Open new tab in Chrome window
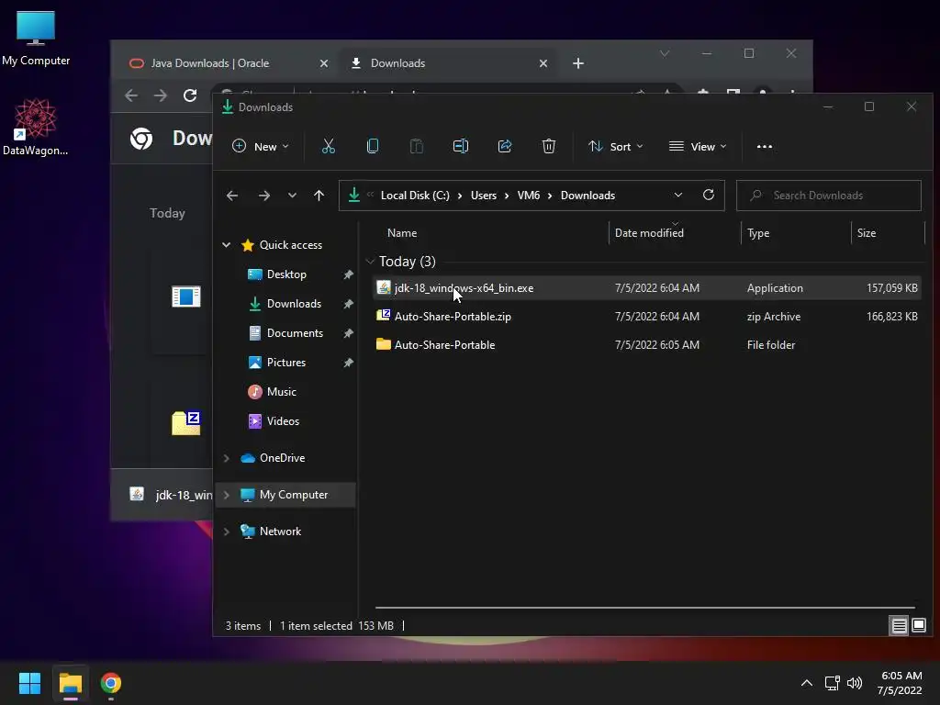This screenshot has height=705, width=940. pyautogui.click(x=578, y=63)
